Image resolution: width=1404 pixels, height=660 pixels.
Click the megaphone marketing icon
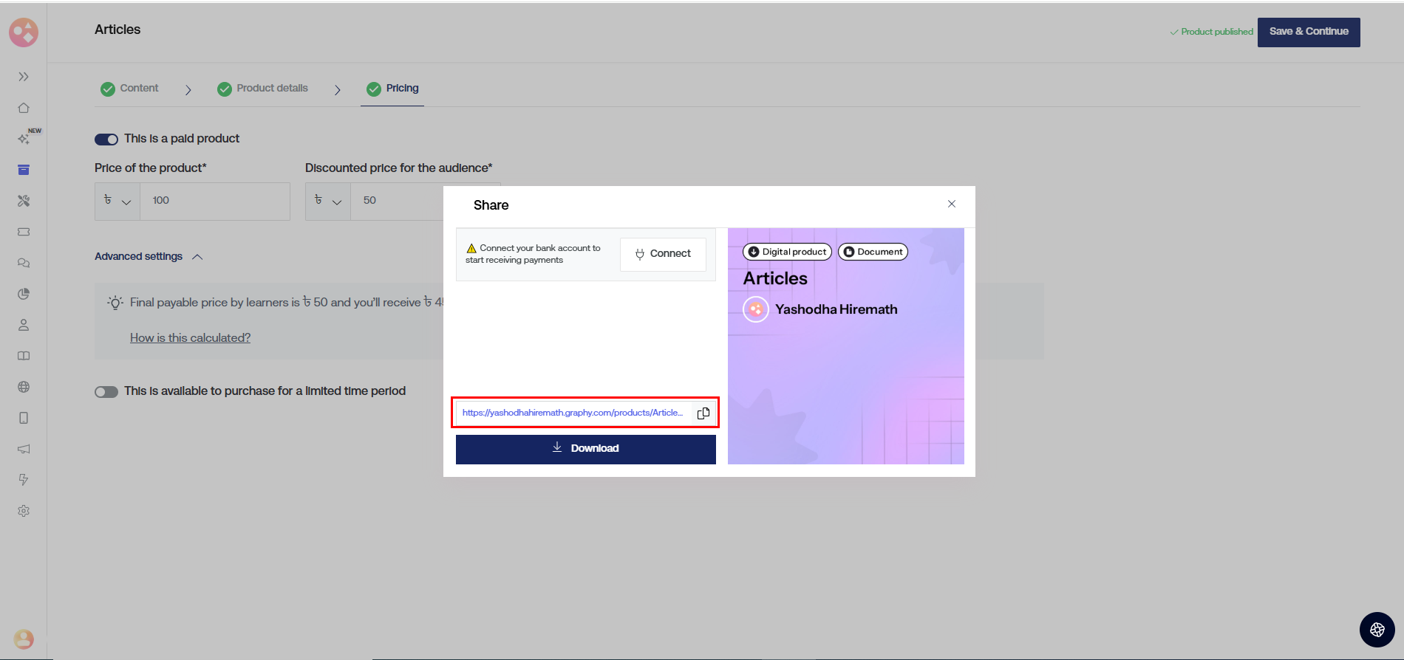click(24, 449)
